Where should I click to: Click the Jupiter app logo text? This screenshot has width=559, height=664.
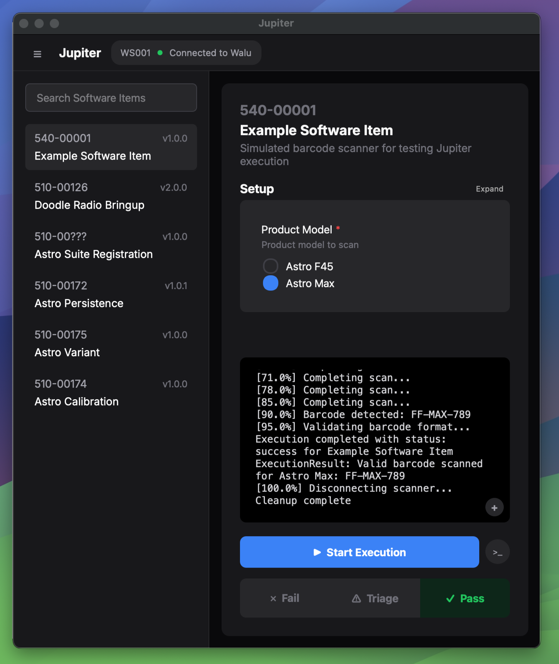click(x=80, y=53)
